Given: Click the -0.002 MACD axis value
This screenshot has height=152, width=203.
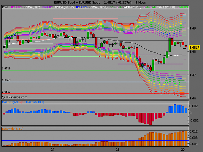Looking at the screenshot, I should [194, 121].
